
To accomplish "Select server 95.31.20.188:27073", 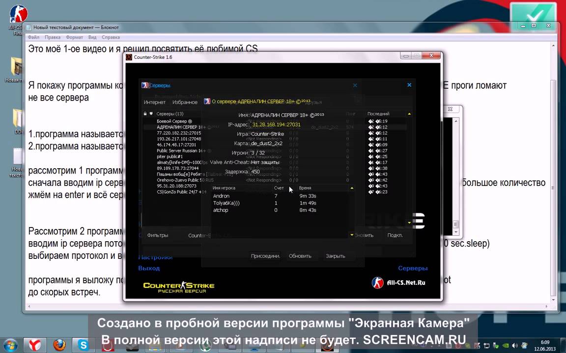I will coord(176,186).
